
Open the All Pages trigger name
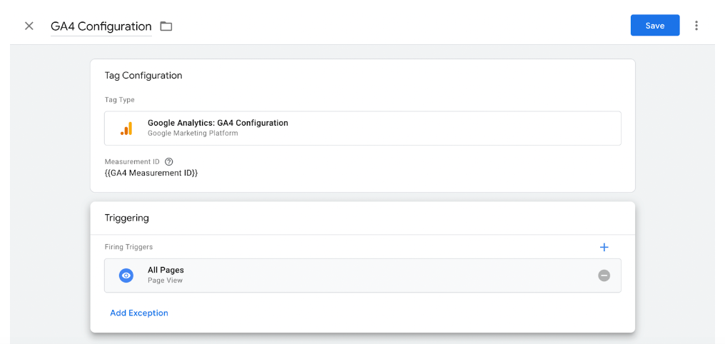pyautogui.click(x=166, y=270)
